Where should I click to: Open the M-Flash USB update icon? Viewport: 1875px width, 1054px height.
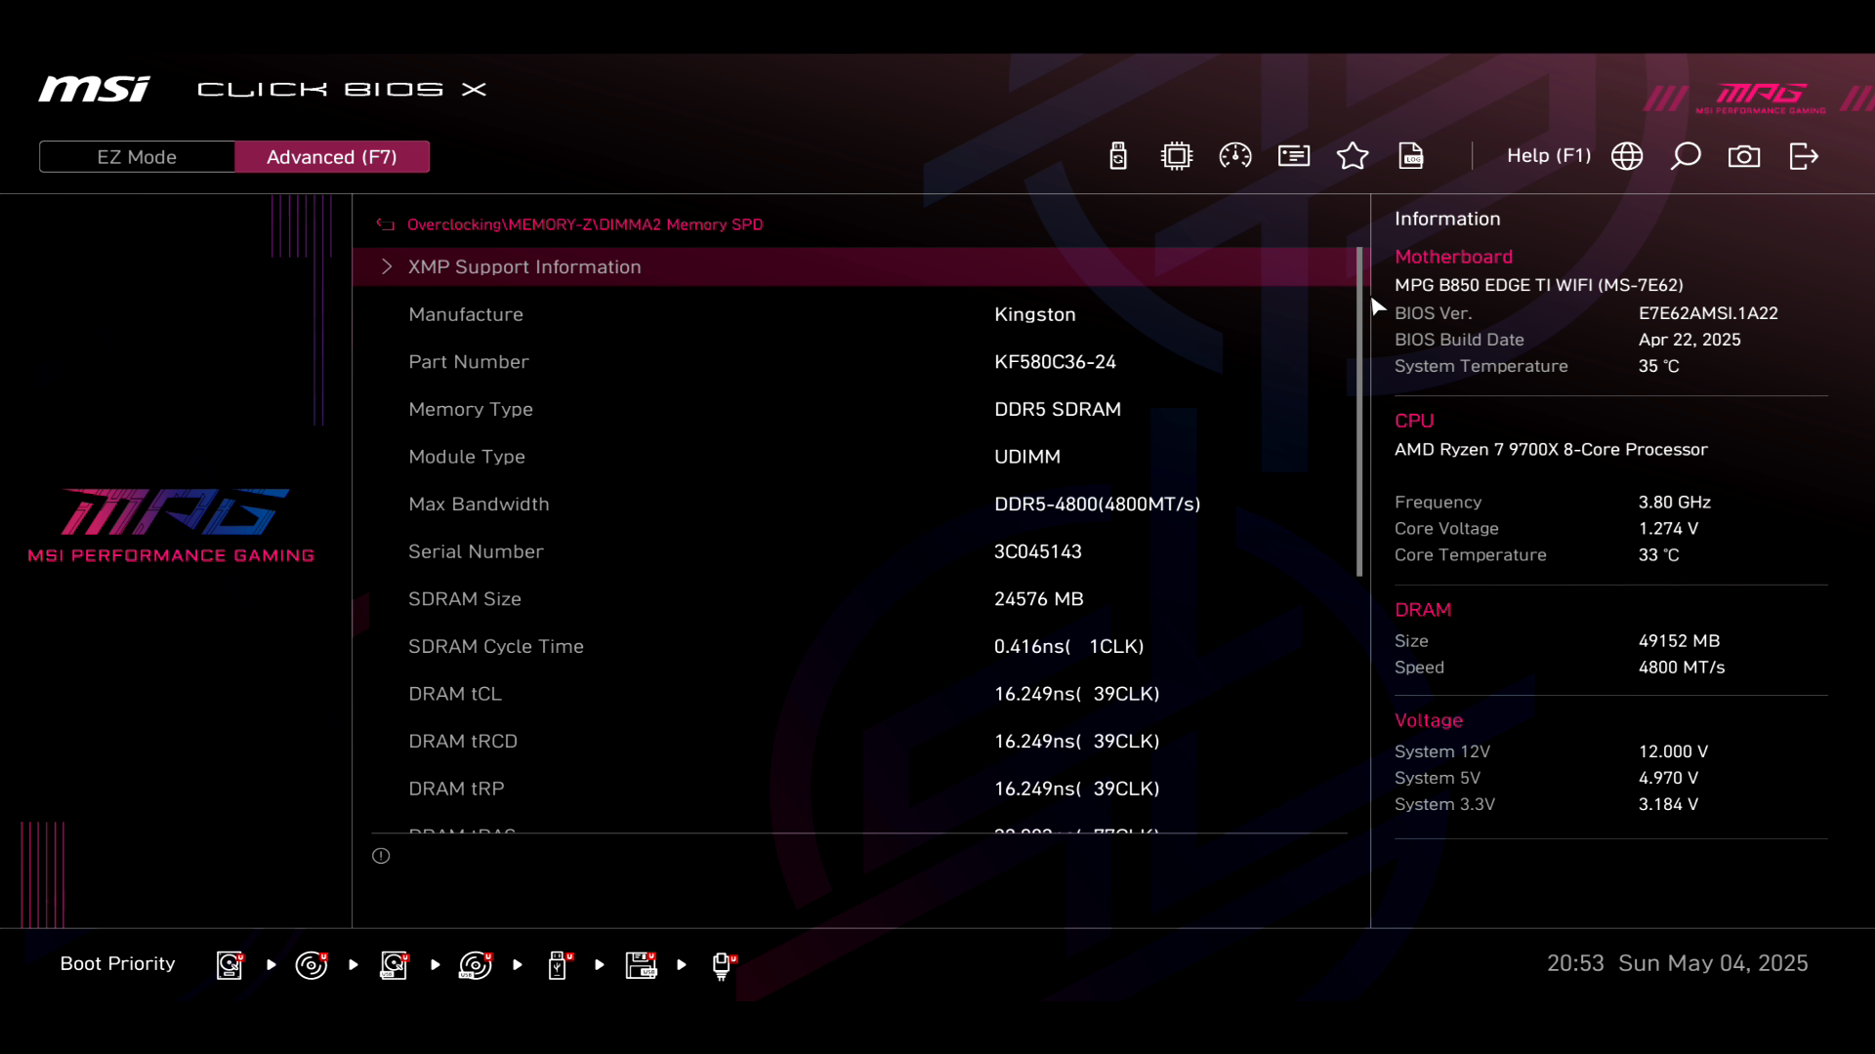(x=1118, y=156)
